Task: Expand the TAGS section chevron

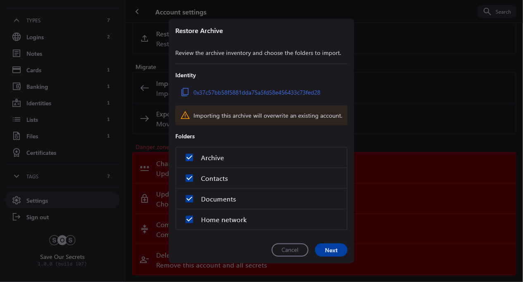Action: click(17, 176)
